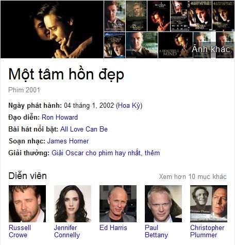Click Paul Bettany's portrait photo
This screenshot has height=245, width=235.
pyautogui.click(x=163, y=204)
